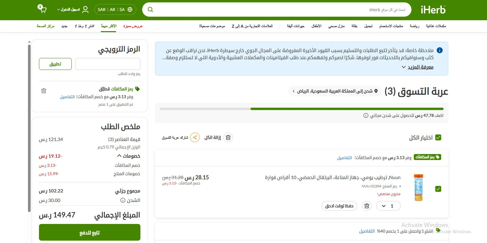Screen dimensions: 487x243
Task: Open Wellness Hub link (مركز الصحة)
Action: (46, 26)
